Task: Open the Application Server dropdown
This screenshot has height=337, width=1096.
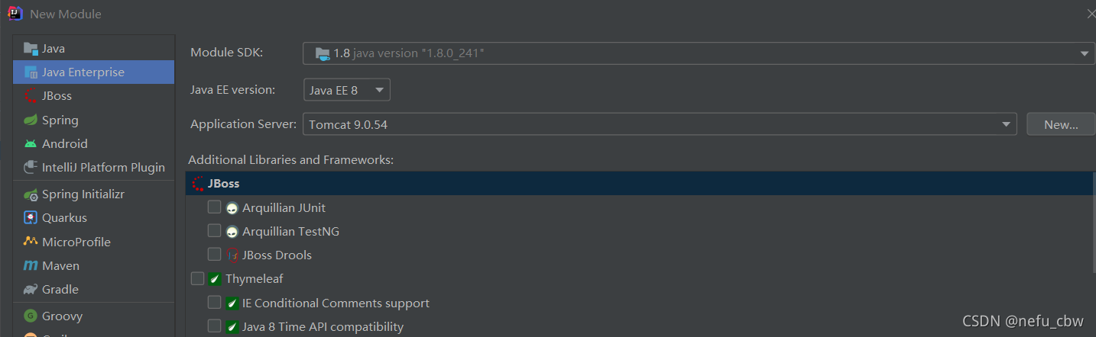Action: pyautogui.click(x=660, y=124)
